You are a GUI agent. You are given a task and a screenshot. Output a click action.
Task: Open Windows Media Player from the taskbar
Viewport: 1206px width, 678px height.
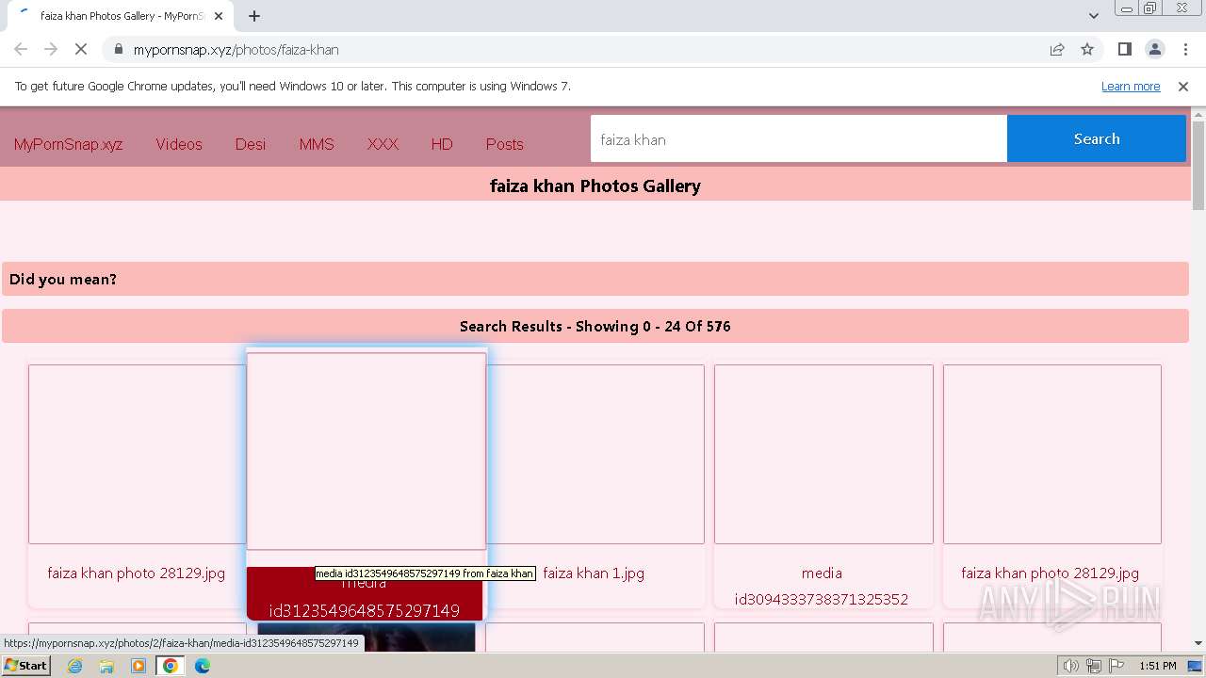[x=139, y=666]
